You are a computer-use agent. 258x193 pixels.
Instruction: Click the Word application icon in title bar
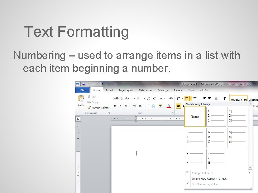tap(77, 84)
